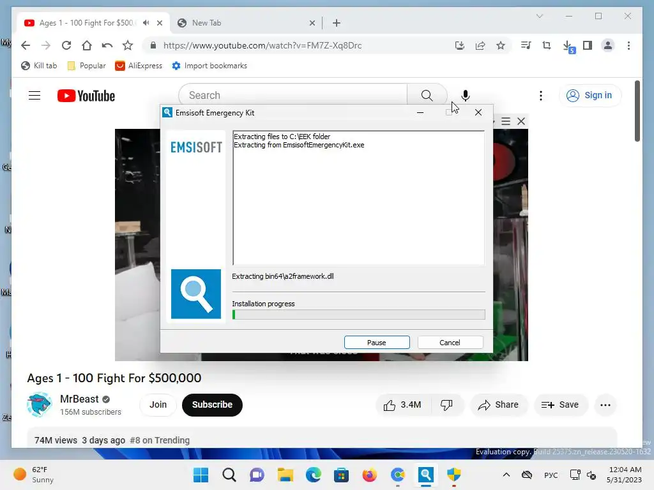Select the Ages 1 - 100 YouTube tab
Image resolution: width=654 pixels, height=490 pixels.
coord(86,23)
